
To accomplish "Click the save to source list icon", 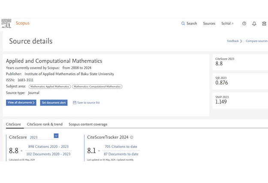I will [75, 102].
